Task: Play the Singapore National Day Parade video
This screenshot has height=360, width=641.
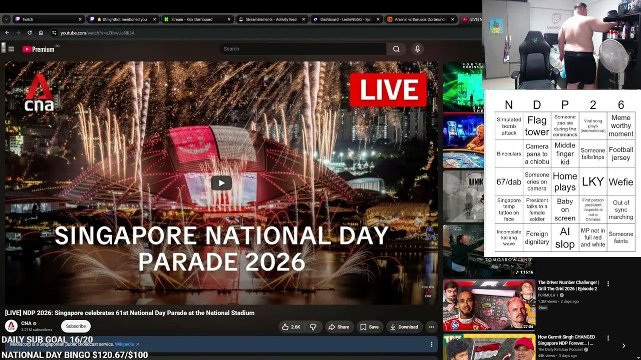Action: 221,183
